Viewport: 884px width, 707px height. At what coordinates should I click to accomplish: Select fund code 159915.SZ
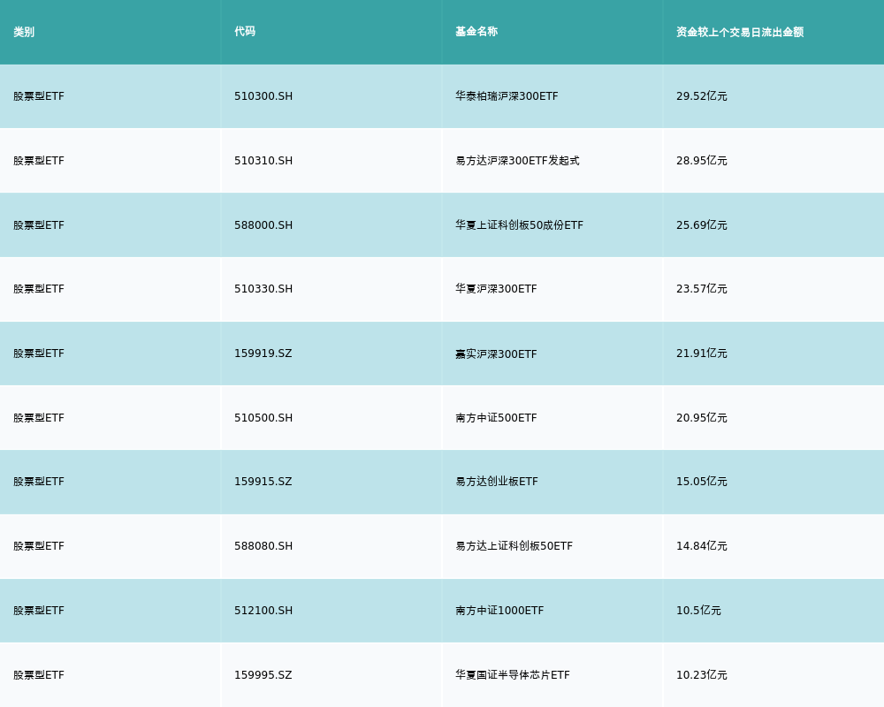click(x=263, y=482)
